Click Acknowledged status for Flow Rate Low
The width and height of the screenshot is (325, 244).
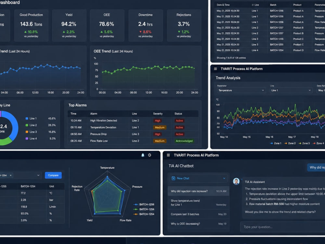(x=184, y=141)
